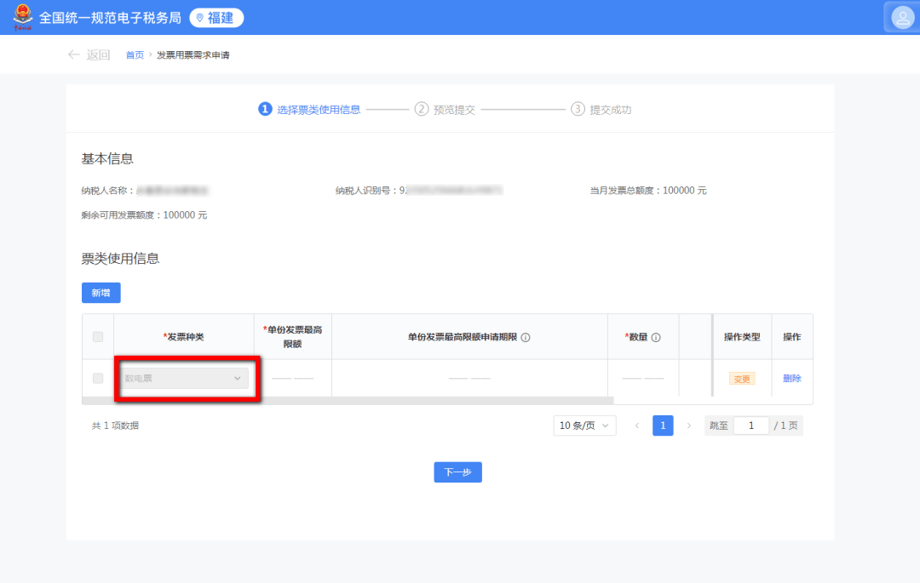Click the 下一步 button
This screenshot has height=583, width=920.
click(x=457, y=472)
